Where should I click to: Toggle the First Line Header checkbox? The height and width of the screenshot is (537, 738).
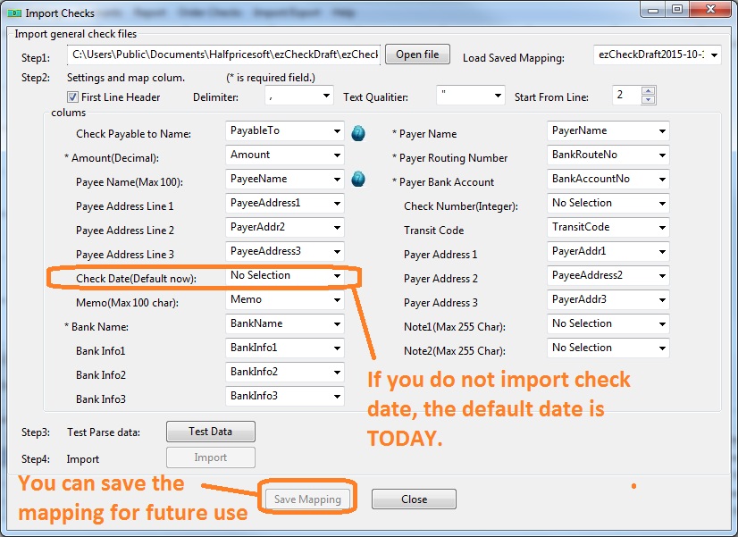tap(73, 96)
